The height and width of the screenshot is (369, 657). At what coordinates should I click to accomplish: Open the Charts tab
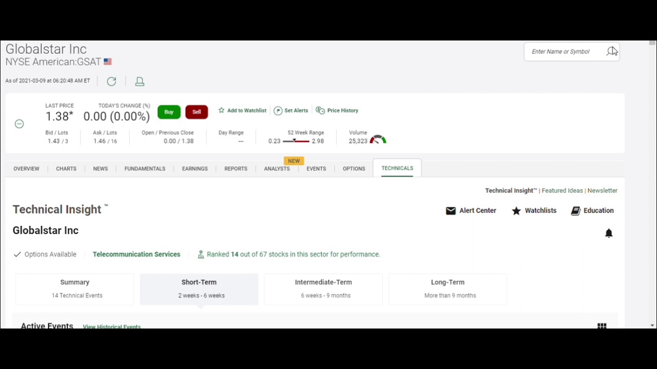pos(66,169)
